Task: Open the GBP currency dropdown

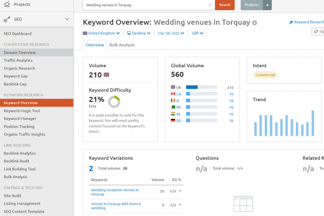Action: point(197,33)
